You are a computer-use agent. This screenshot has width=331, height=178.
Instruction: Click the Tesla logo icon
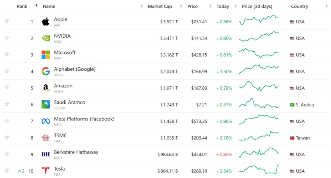(x=46, y=171)
